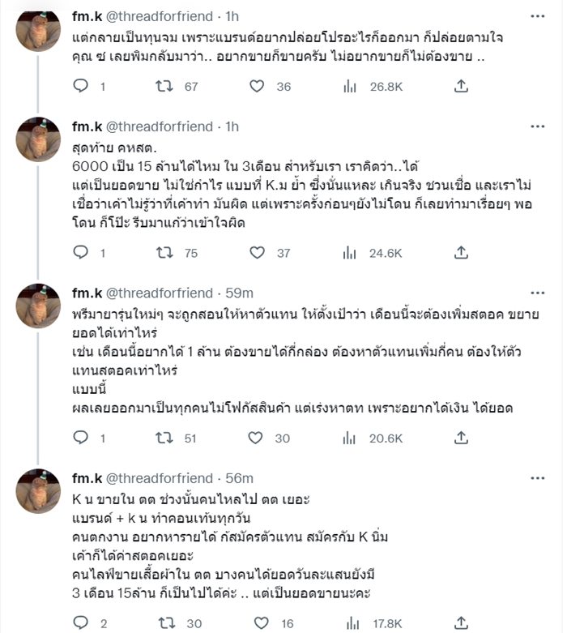Image resolution: width=567 pixels, height=633 pixels.
Task: View analytics for 17.8K views tweet
Action: [351, 622]
